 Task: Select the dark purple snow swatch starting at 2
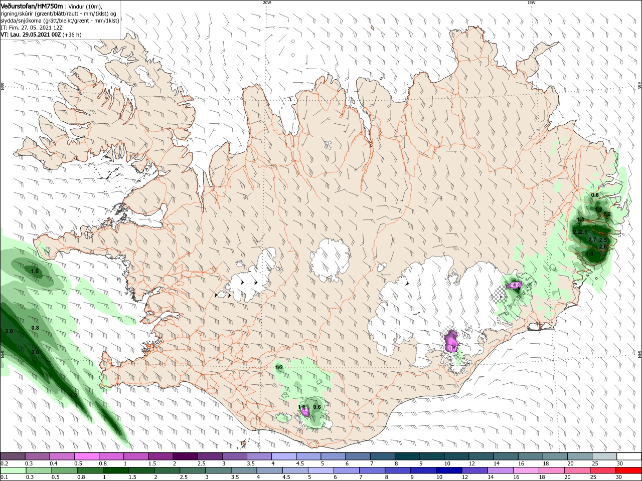[185, 456]
